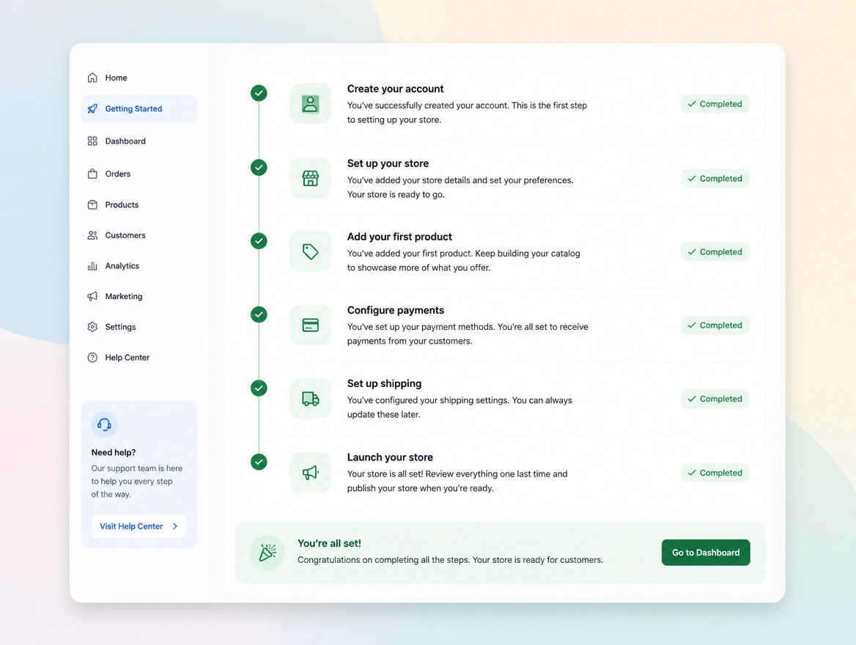
Task: Click the Products box icon
Action: 92,204
